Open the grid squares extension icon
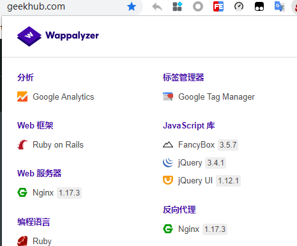Viewport: 297px width, 246px height. 178,6
